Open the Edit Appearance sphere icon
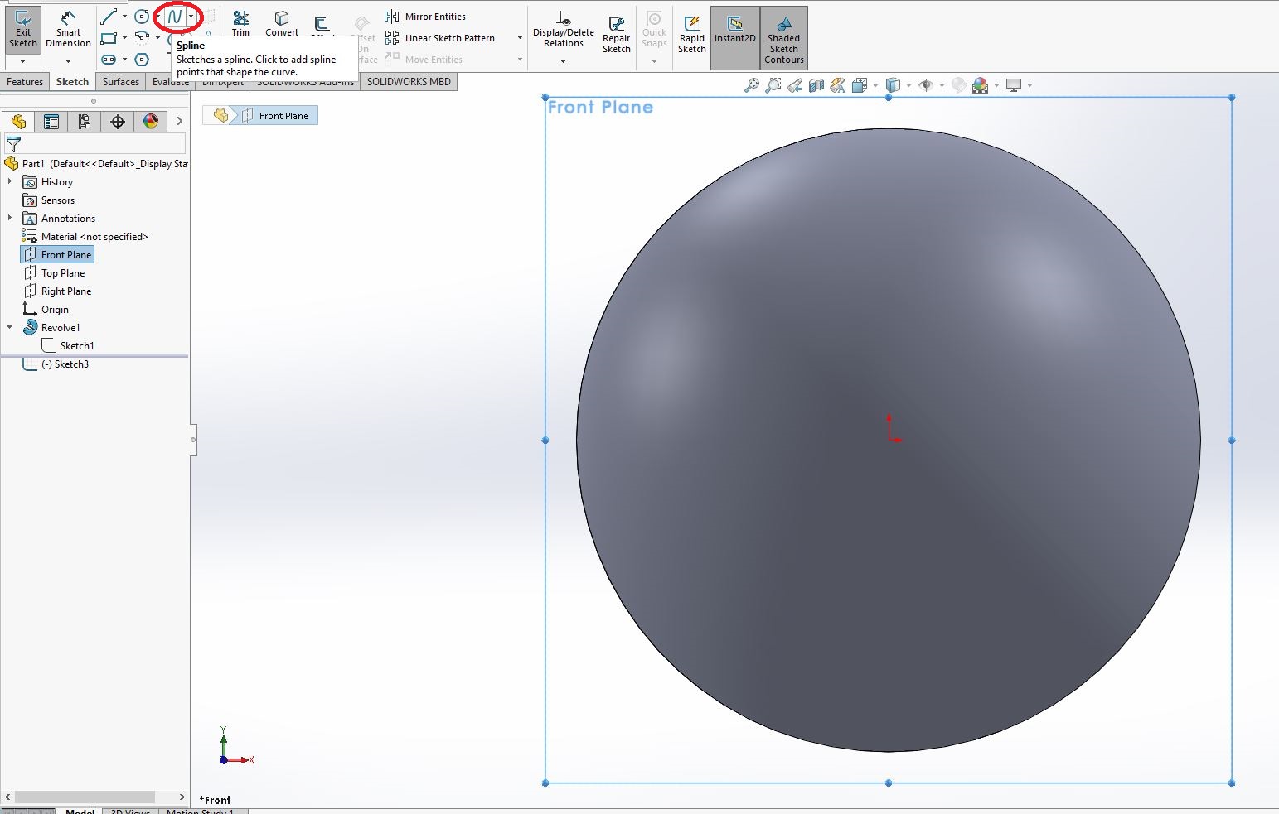 [x=979, y=84]
